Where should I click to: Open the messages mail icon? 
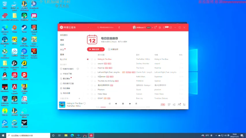[164, 27]
